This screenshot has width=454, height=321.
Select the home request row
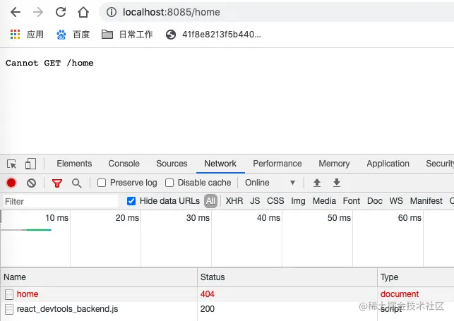click(28, 294)
